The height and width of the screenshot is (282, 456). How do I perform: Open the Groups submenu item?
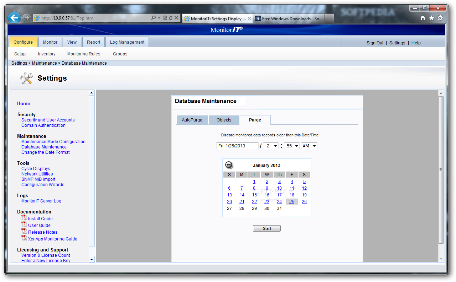click(120, 54)
